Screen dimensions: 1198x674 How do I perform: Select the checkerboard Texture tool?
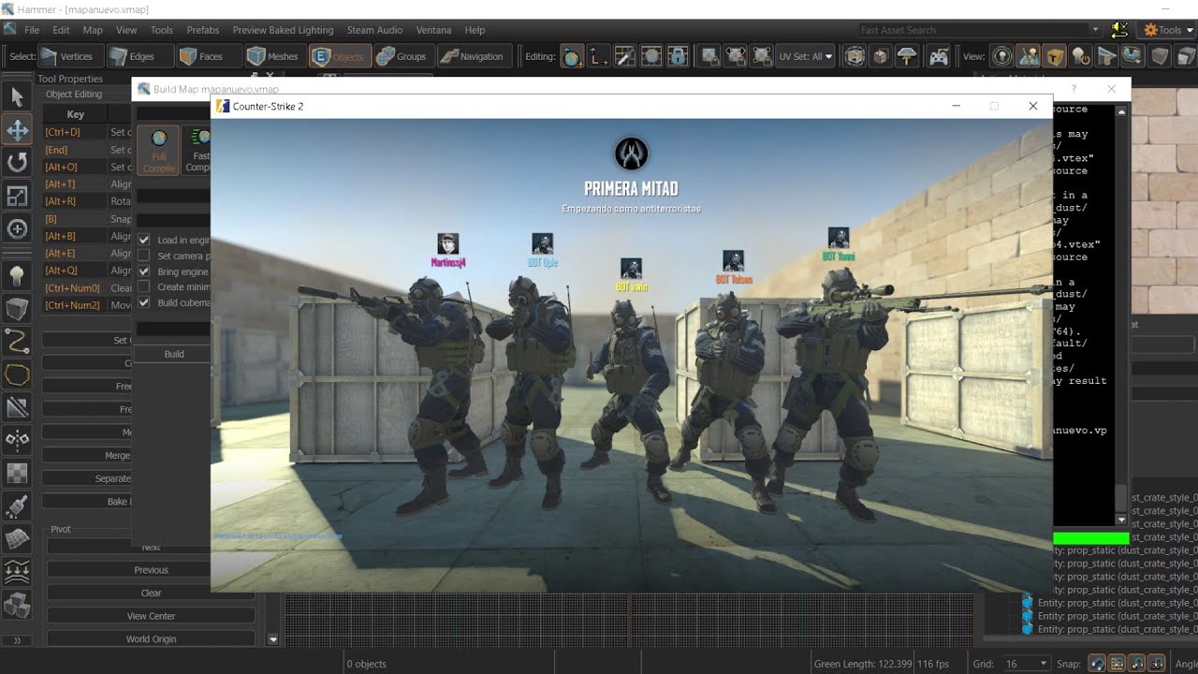click(17, 473)
